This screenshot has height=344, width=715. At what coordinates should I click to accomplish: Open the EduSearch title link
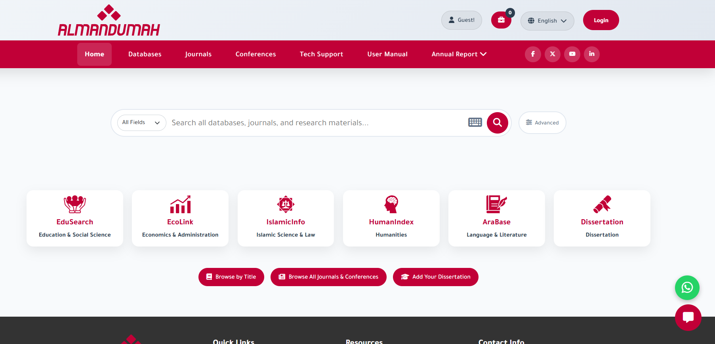coord(75,222)
